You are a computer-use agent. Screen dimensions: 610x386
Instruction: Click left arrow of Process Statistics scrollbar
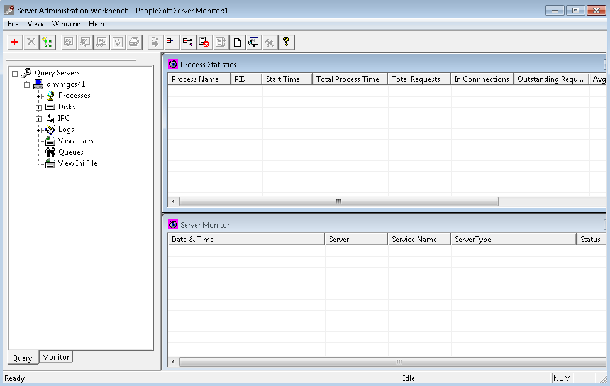[173, 201]
